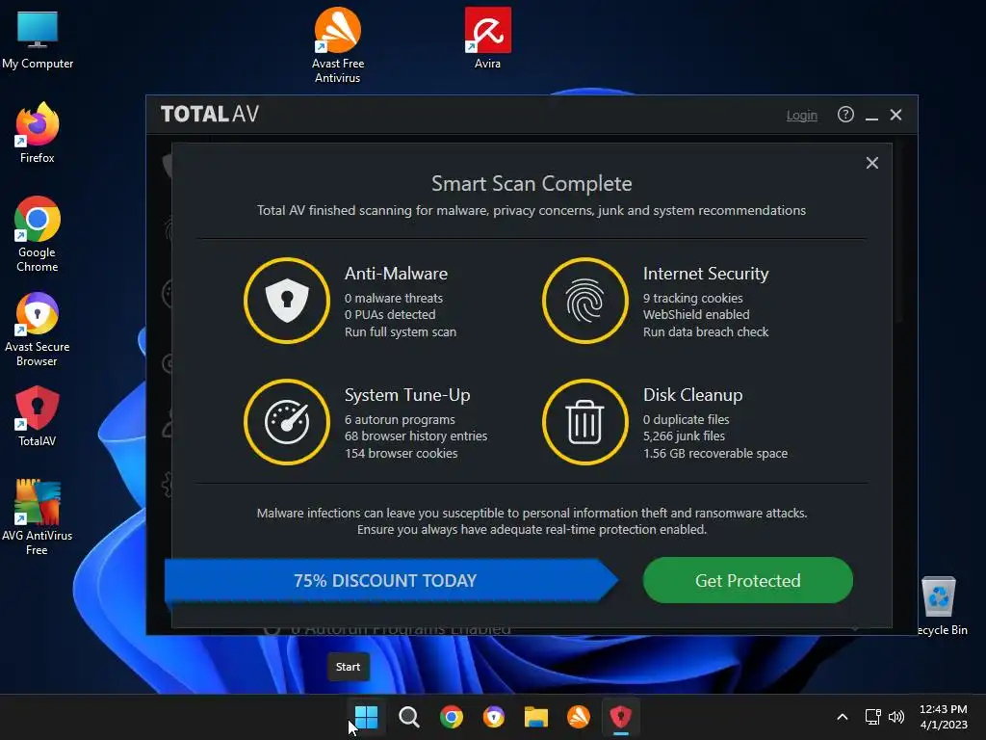Image resolution: width=986 pixels, height=740 pixels.
Task: Click the '154 browser cookies' text
Action: pos(402,453)
